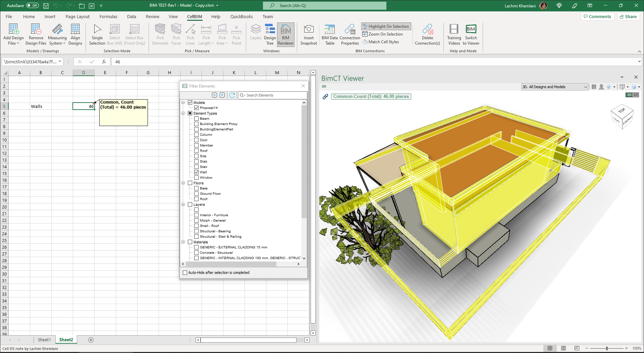644x353 pixels.
Task: Open the Team tab
Action: click(268, 17)
